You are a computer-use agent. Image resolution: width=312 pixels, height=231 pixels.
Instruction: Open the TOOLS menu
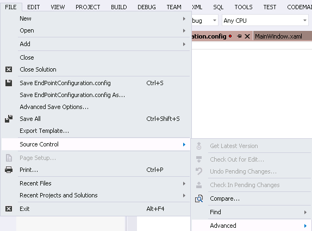click(244, 7)
